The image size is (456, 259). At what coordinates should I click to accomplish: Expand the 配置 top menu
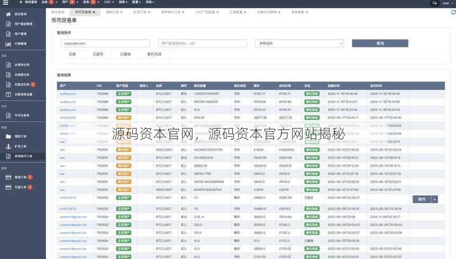coord(136,2)
